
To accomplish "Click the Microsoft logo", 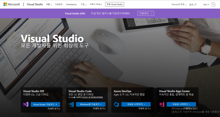I will click(x=12, y=4).
